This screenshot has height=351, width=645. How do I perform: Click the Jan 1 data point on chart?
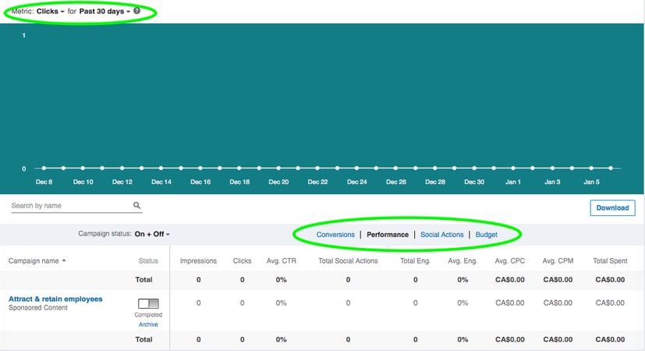pos(513,168)
